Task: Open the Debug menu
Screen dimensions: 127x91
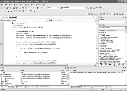Action: pos(27,5)
